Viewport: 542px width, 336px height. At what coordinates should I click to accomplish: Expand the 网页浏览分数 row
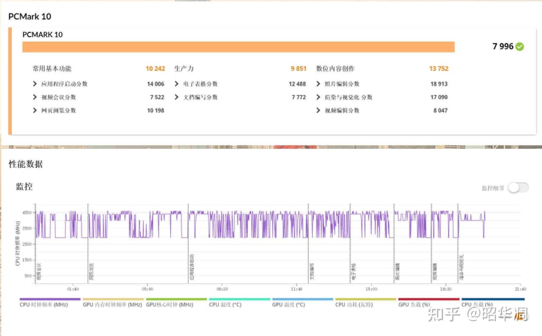point(35,110)
